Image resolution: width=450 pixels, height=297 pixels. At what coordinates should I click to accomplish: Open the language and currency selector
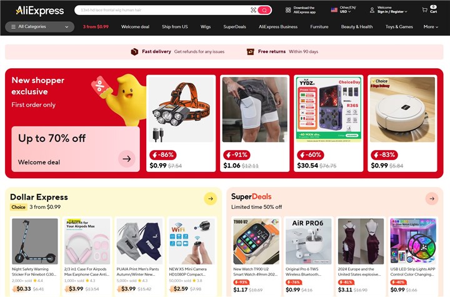click(x=343, y=10)
